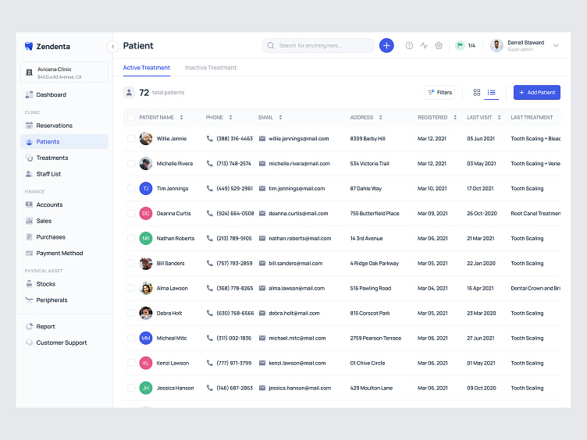Click the Reservations calendar icon
The width and height of the screenshot is (587, 440).
tap(29, 126)
